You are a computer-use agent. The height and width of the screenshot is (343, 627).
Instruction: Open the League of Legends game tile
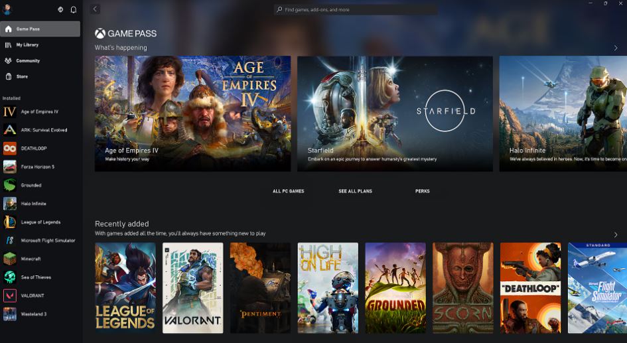click(125, 288)
